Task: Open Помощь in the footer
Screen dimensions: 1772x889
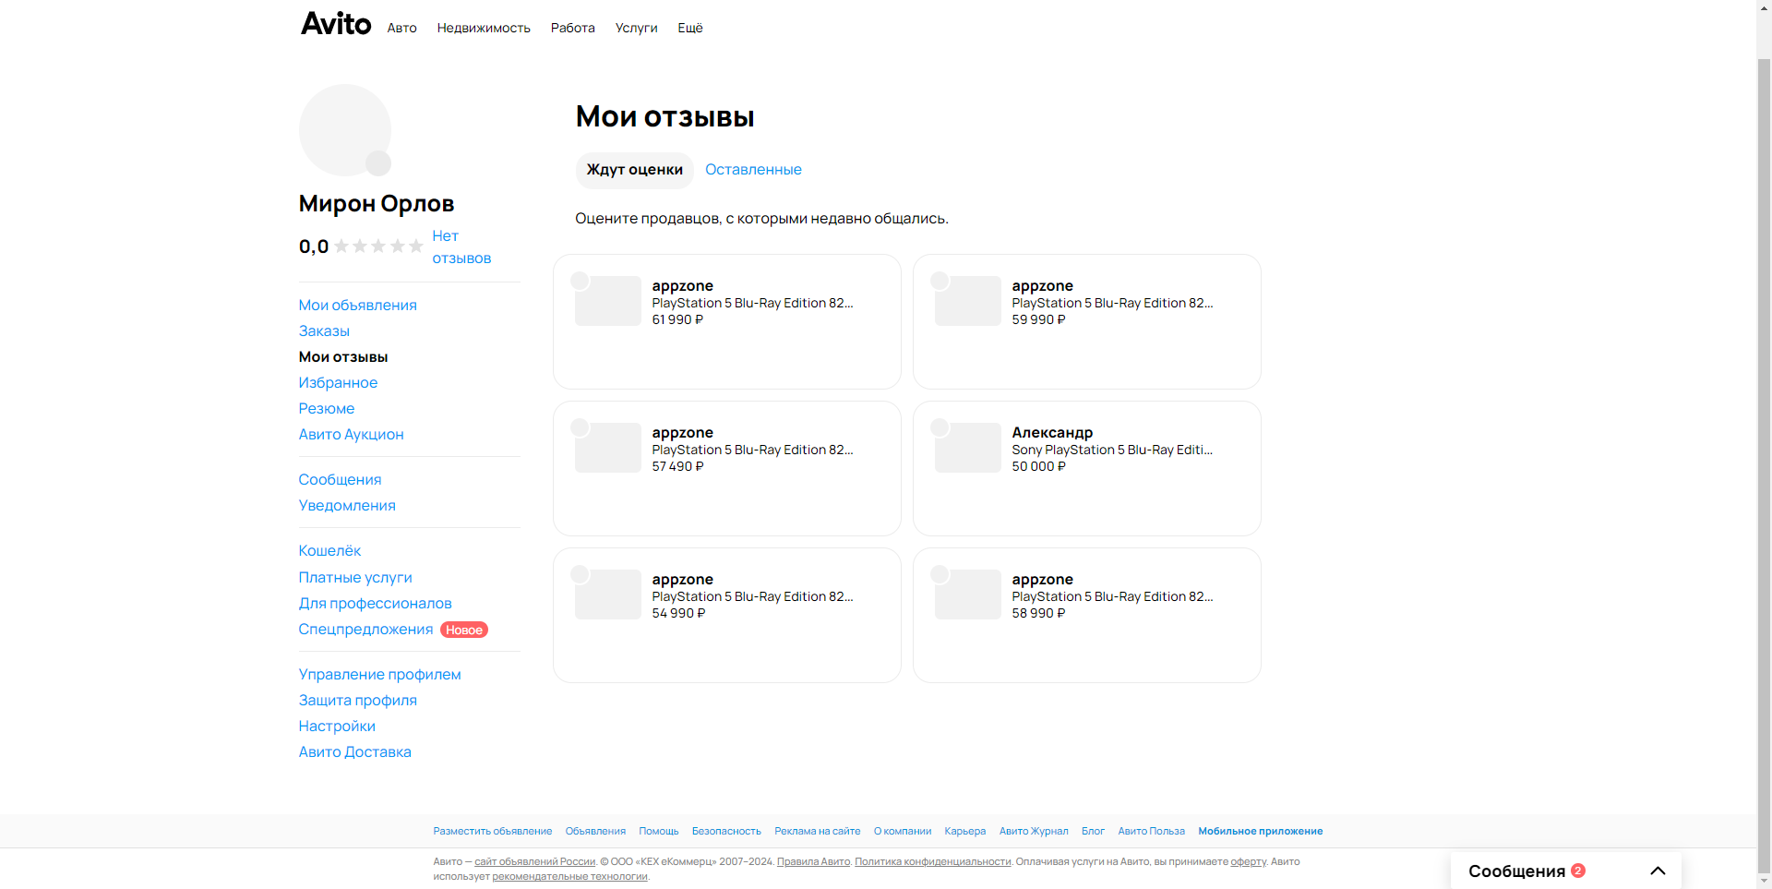Action: coord(659,832)
